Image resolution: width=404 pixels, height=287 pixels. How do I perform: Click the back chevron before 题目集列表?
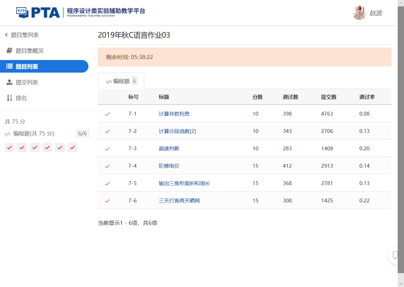pyautogui.click(x=6, y=35)
